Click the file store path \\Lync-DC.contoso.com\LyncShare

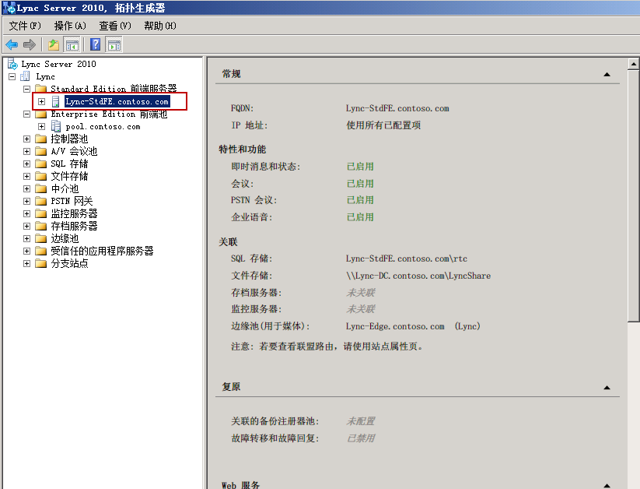[x=418, y=276]
